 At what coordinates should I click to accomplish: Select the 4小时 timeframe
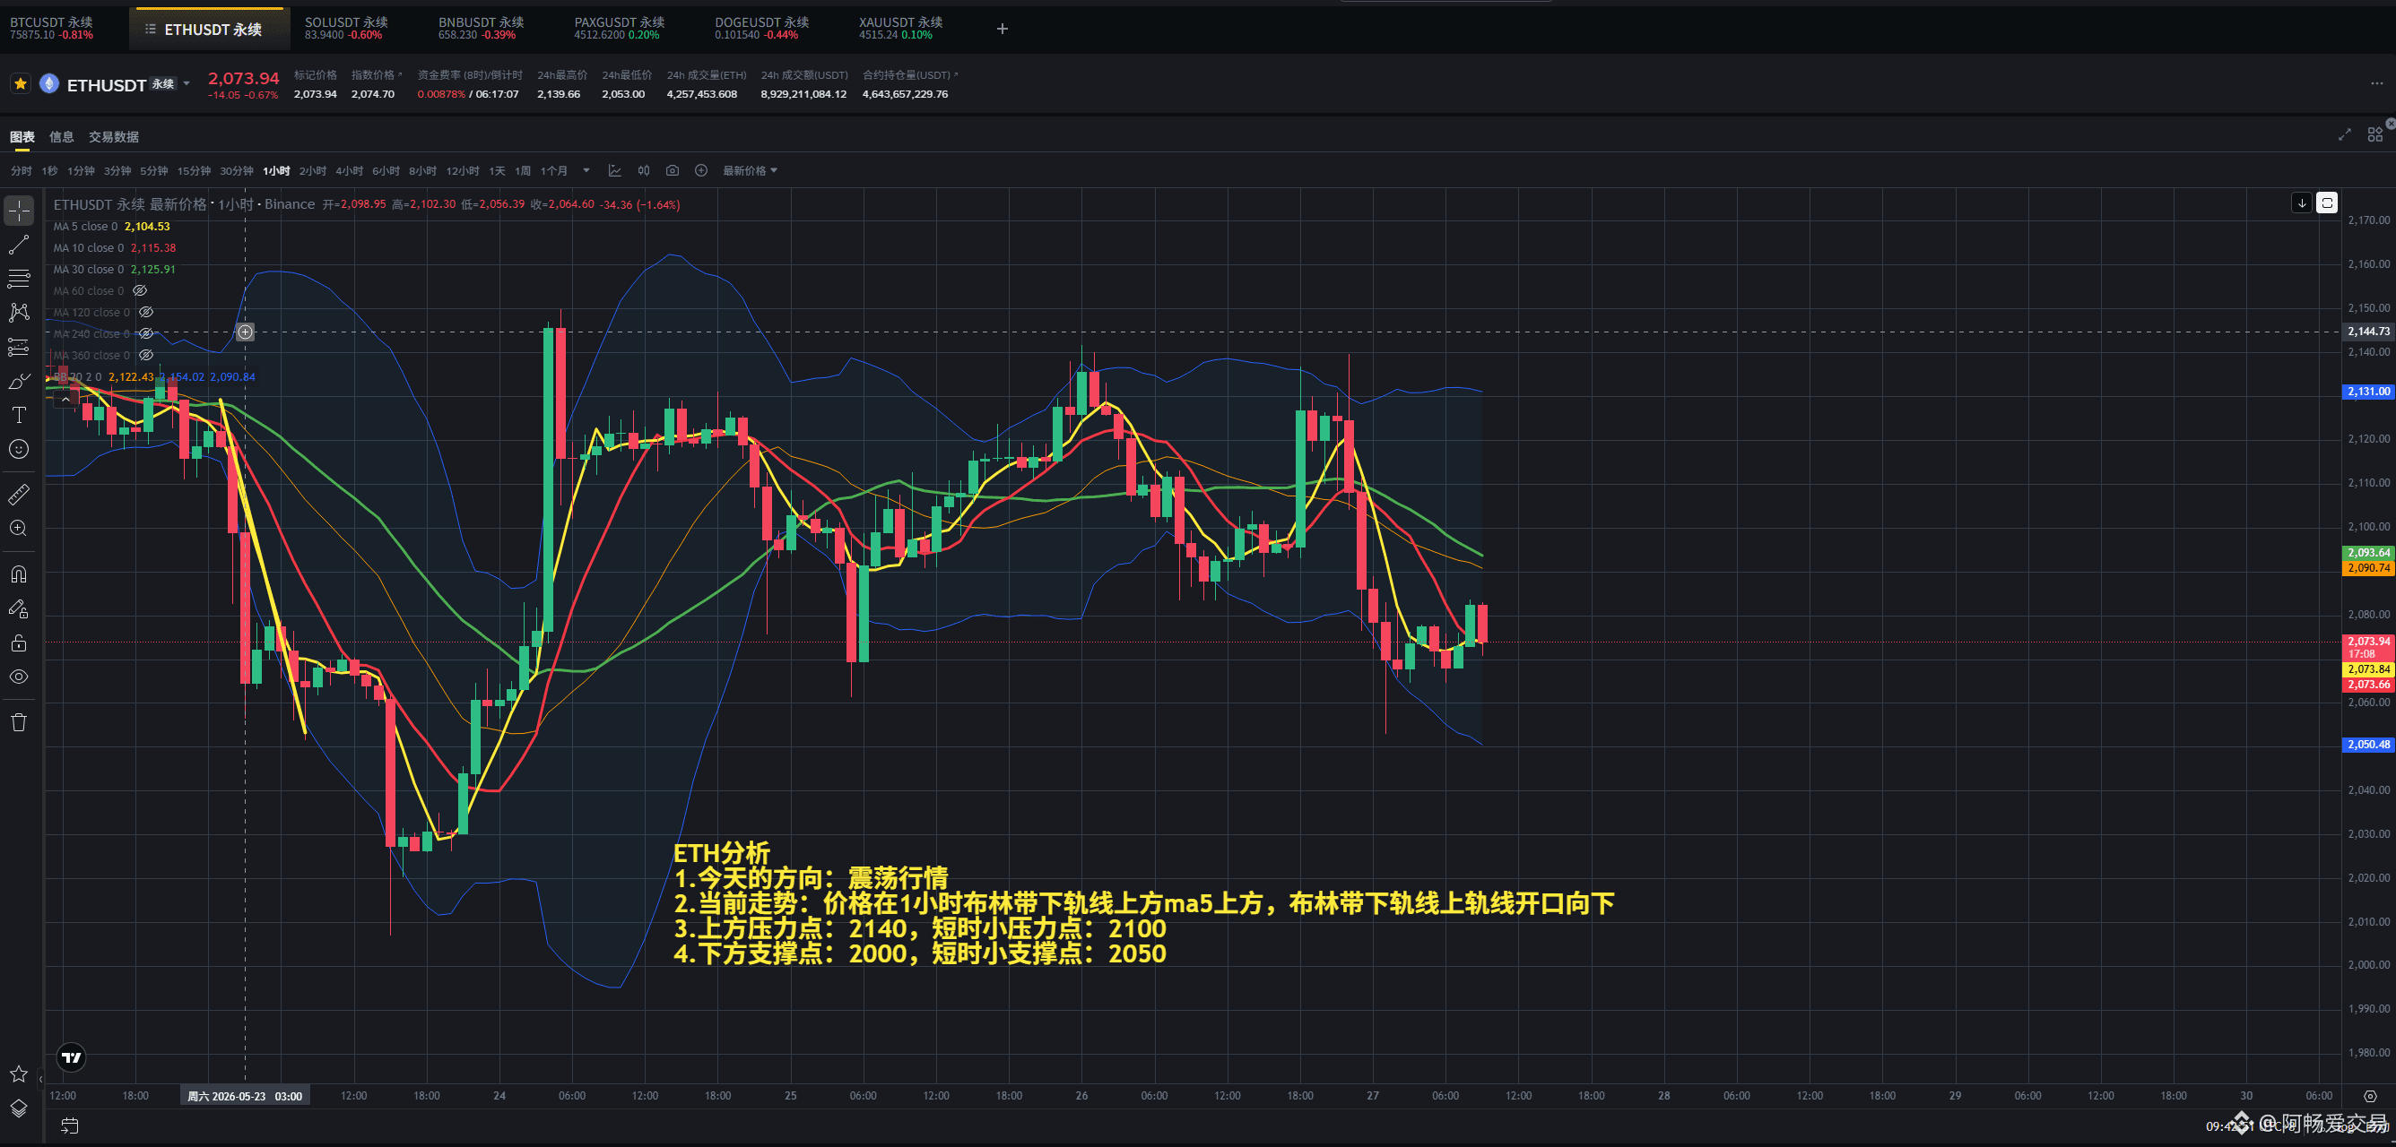tap(349, 171)
